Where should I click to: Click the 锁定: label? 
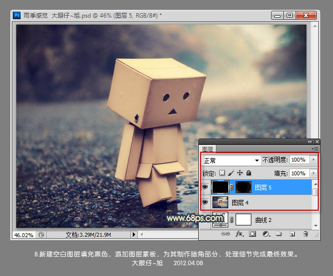209,173
